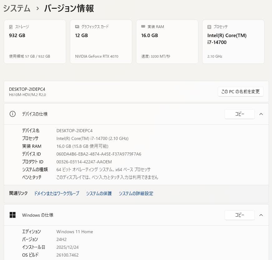Open the システム breadcrumb
Screen dimensions: 272x260
coord(17,8)
